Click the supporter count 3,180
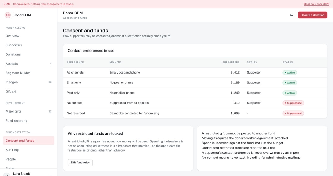Screen dimensions: 333x176 [235, 82]
